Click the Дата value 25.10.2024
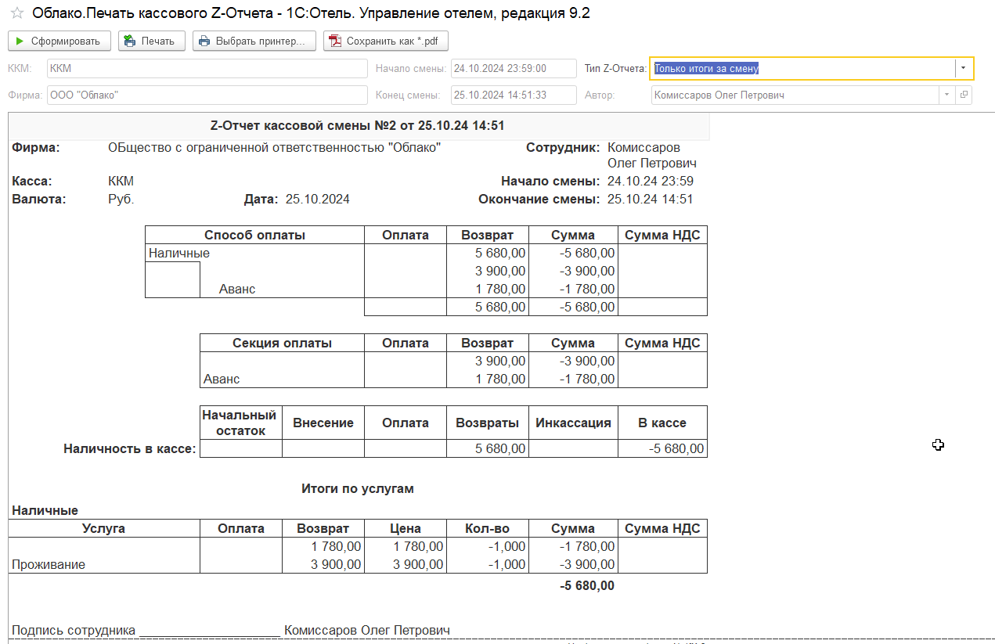Viewport: 995px width, 644px height. (318, 199)
